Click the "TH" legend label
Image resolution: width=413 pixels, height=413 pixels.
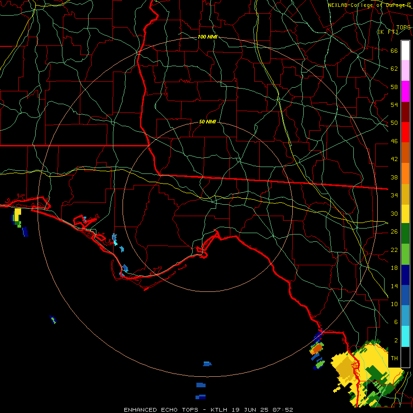(394, 358)
